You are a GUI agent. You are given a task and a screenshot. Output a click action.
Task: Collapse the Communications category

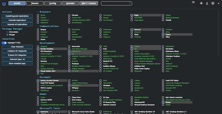coord(48,26)
